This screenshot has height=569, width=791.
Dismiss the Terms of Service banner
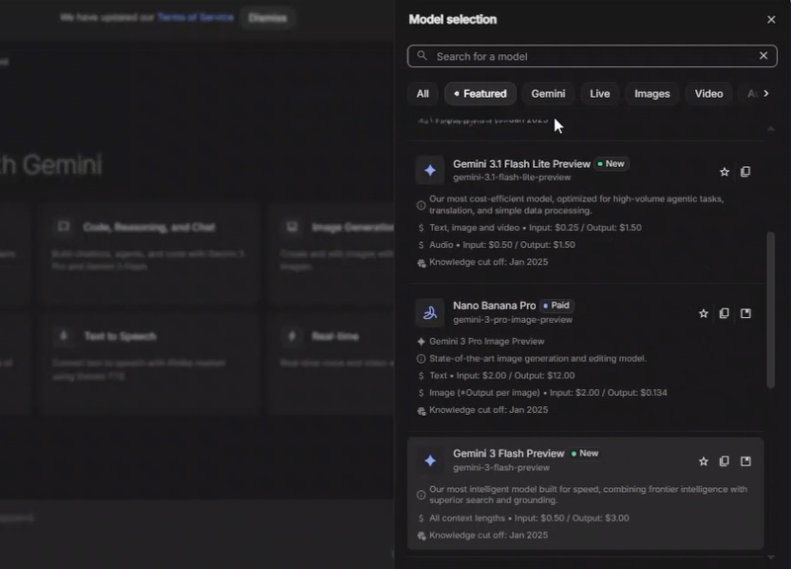point(267,18)
